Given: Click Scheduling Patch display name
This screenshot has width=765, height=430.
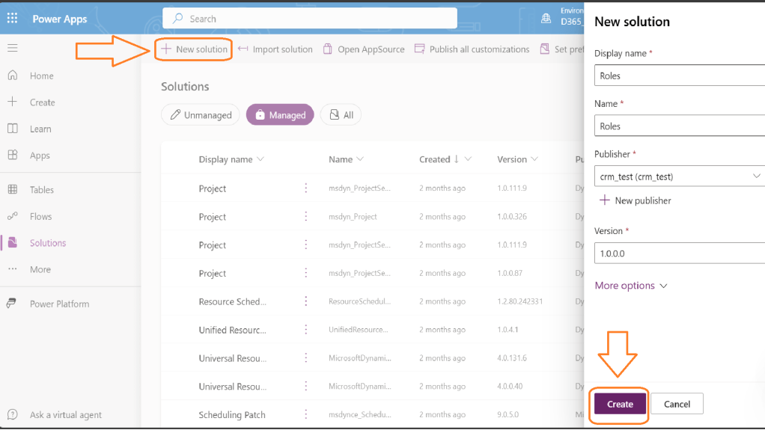Looking at the screenshot, I should pyautogui.click(x=232, y=414).
